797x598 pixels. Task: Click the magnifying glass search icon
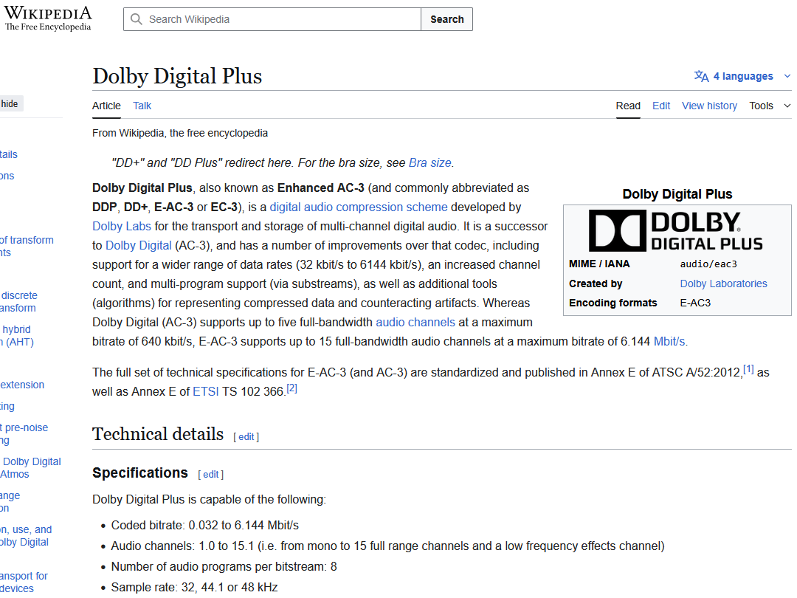(137, 19)
